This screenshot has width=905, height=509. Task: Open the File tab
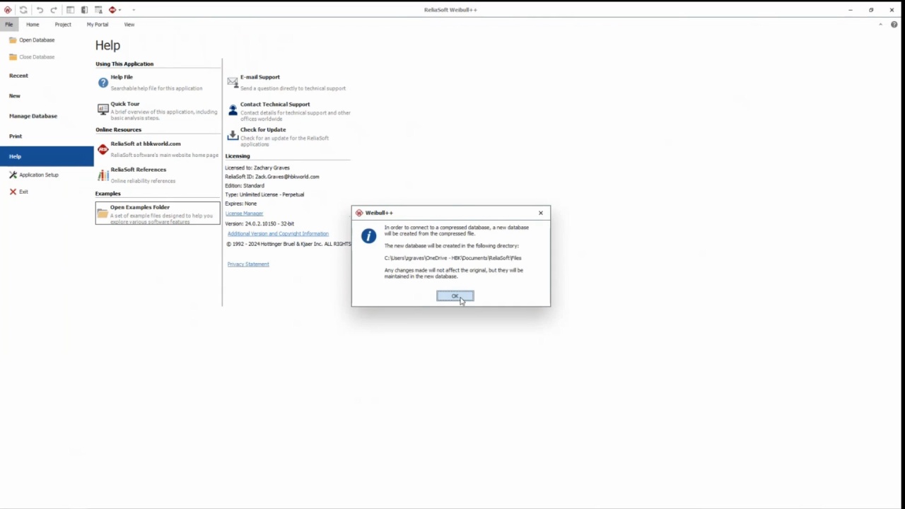[x=9, y=25]
